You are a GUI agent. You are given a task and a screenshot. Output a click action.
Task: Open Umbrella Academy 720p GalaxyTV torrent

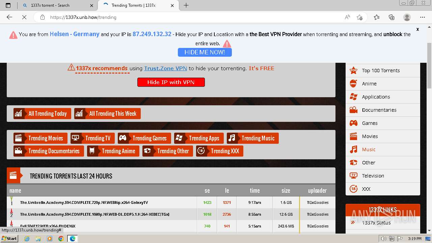click(84, 202)
